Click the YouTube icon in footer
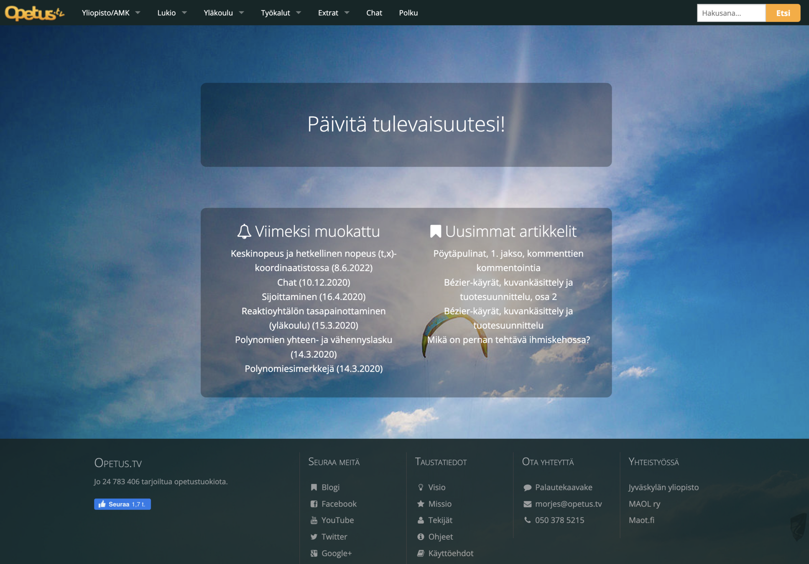Screen dimensions: 809x564 coord(314,520)
